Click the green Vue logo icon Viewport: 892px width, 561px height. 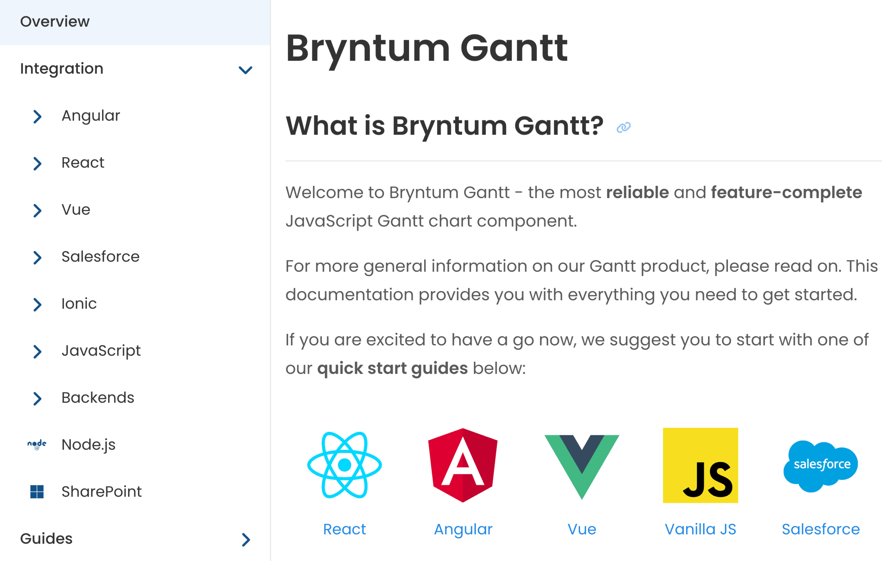tap(582, 466)
